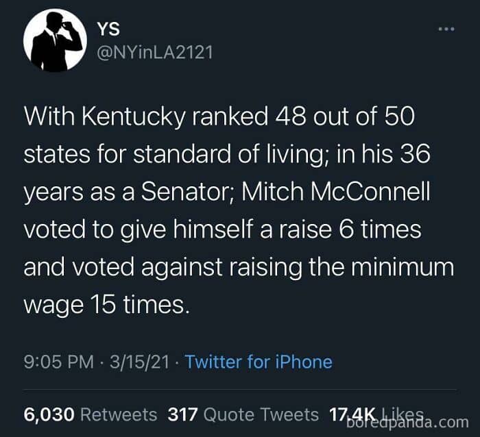The image size is (480, 437).
Task: Click the phrase "48 out of 50"
Action: [337, 116]
